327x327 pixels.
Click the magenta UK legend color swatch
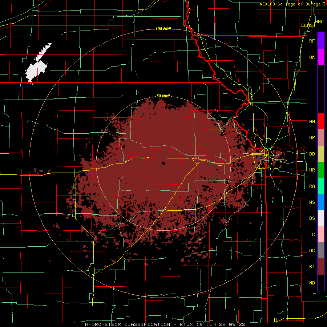point(321,57)
